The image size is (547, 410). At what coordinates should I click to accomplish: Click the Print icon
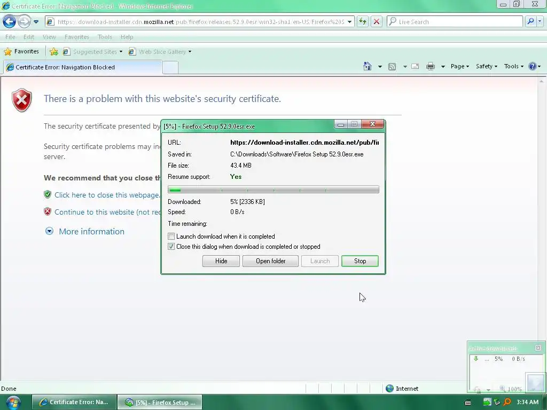431,66
